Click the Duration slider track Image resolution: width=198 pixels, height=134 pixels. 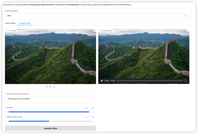[x=49, y=112]
